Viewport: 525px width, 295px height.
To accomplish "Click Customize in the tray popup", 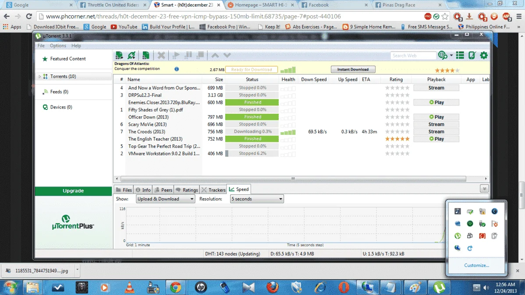I will coord(476,265).
